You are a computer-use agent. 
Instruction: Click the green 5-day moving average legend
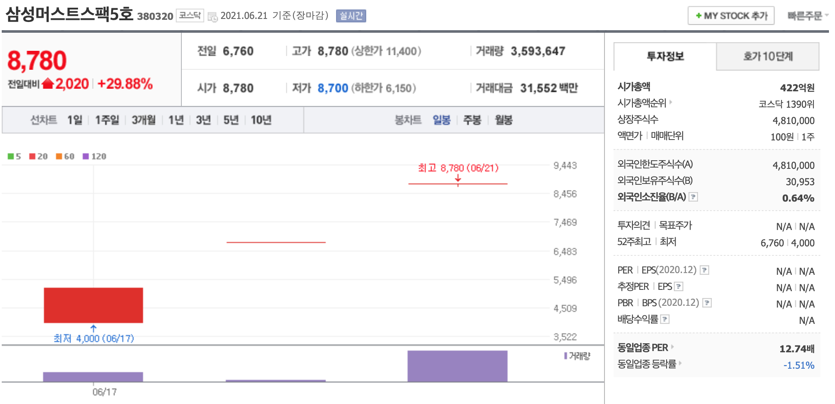tap(14, 156)
